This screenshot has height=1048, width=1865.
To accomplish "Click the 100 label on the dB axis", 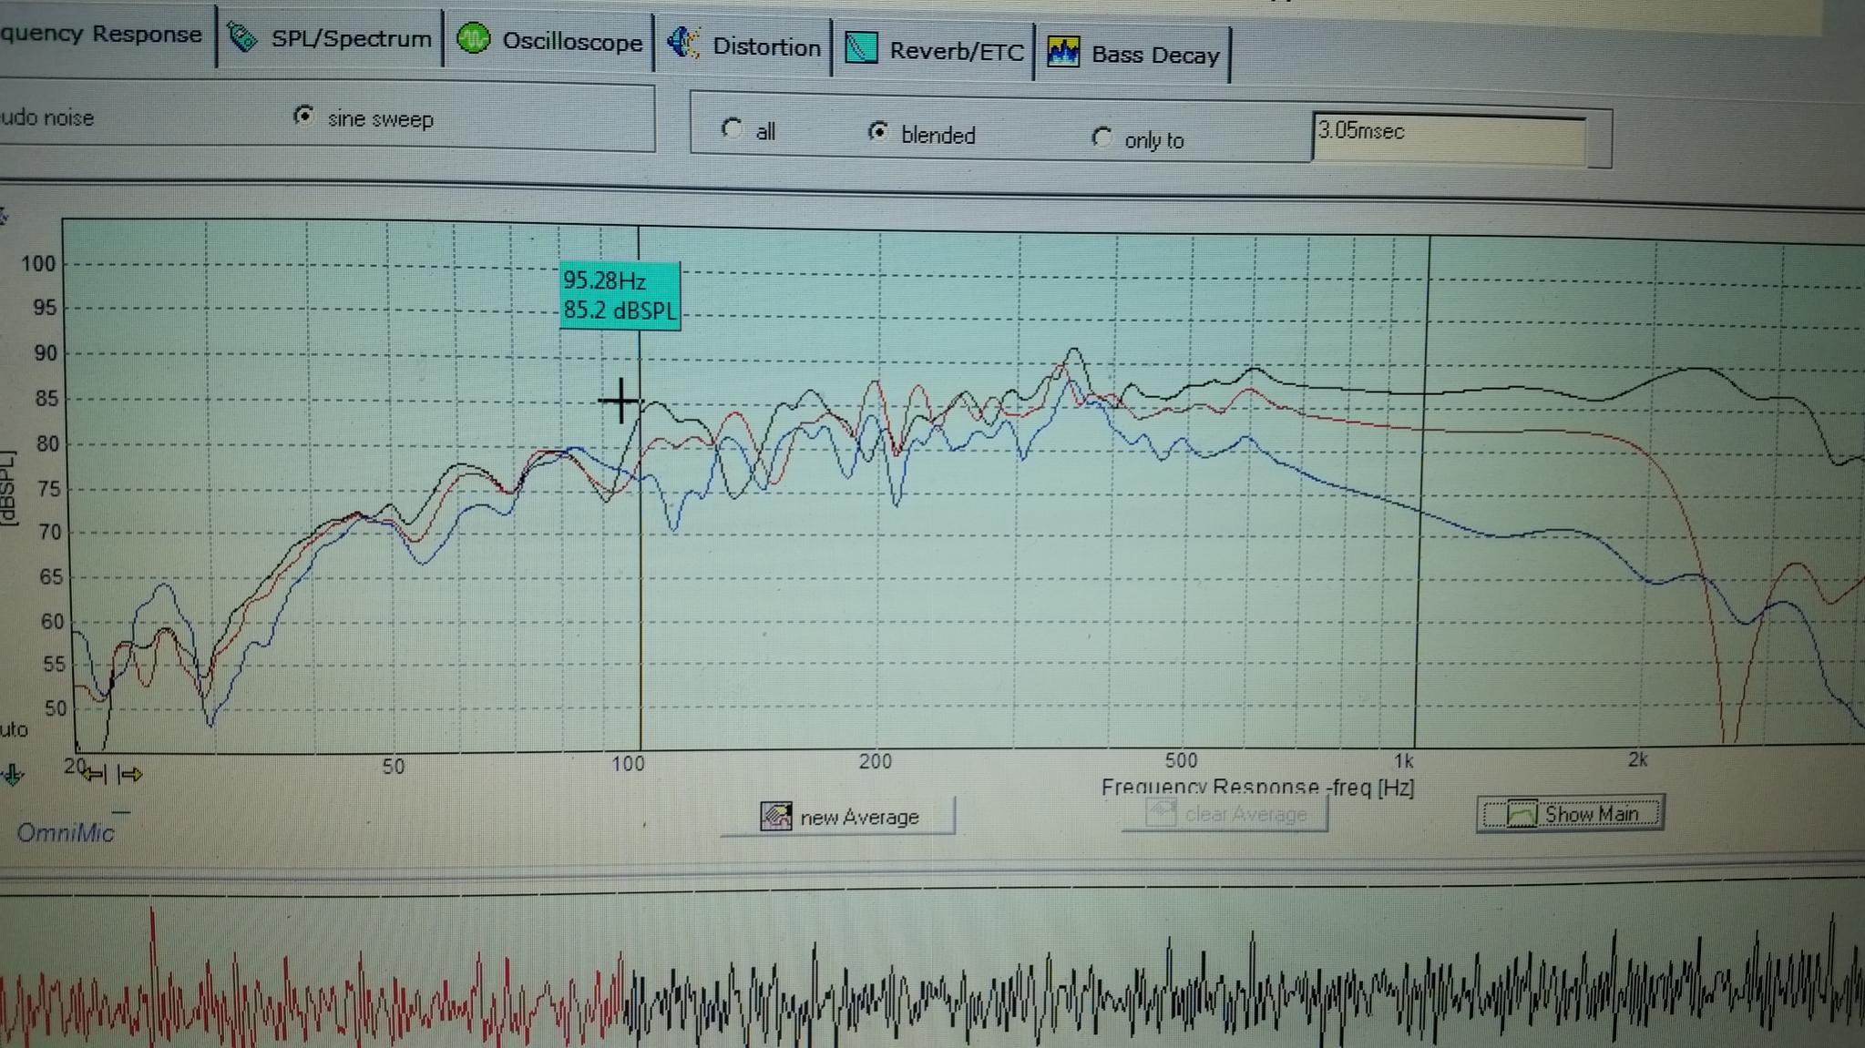I will (38, 264).
